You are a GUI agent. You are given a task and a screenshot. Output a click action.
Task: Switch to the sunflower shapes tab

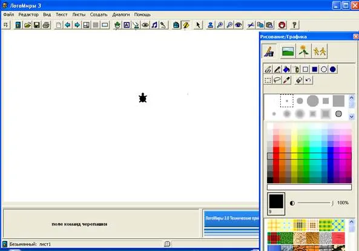pyautogui.click(x=303, y=51)
